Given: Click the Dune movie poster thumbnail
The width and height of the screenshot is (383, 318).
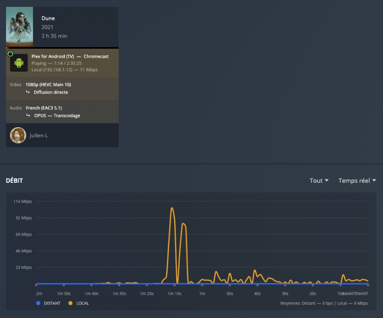Looking at the screenshot, I should click(x=19, y=26).
